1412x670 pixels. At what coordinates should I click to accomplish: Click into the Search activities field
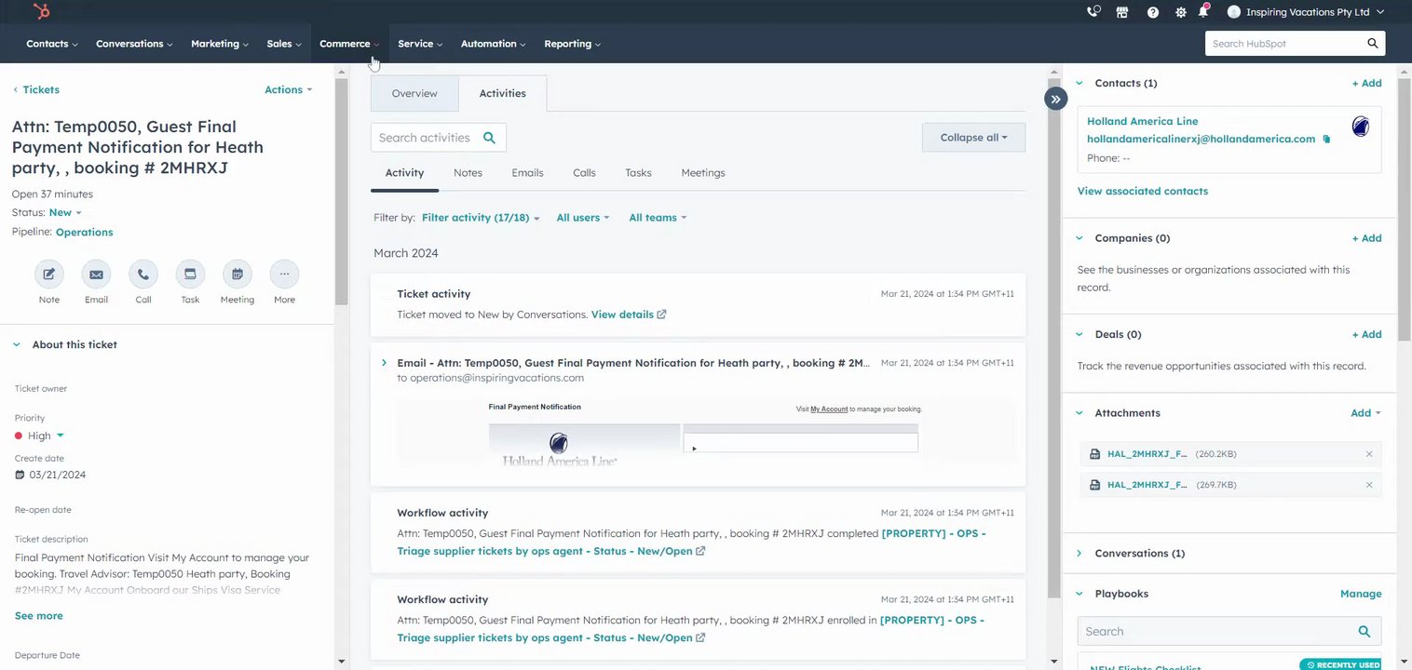coord(439,138)
